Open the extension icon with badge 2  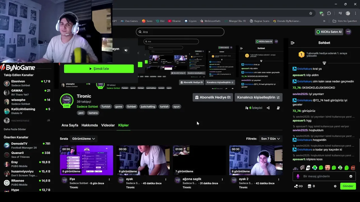pyautogui.click(x=321, y=13)
